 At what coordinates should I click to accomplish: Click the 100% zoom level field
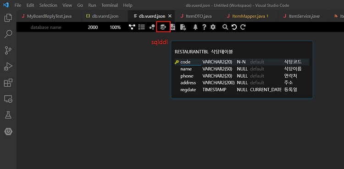pyautogui.click(x=115, y=27)
